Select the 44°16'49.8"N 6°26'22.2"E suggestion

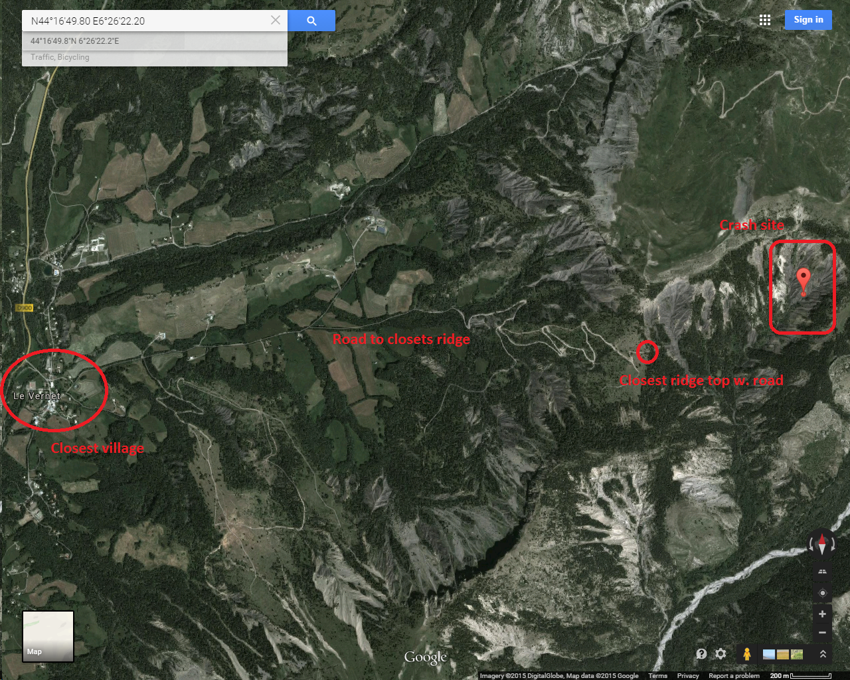[x=155, y=41]
